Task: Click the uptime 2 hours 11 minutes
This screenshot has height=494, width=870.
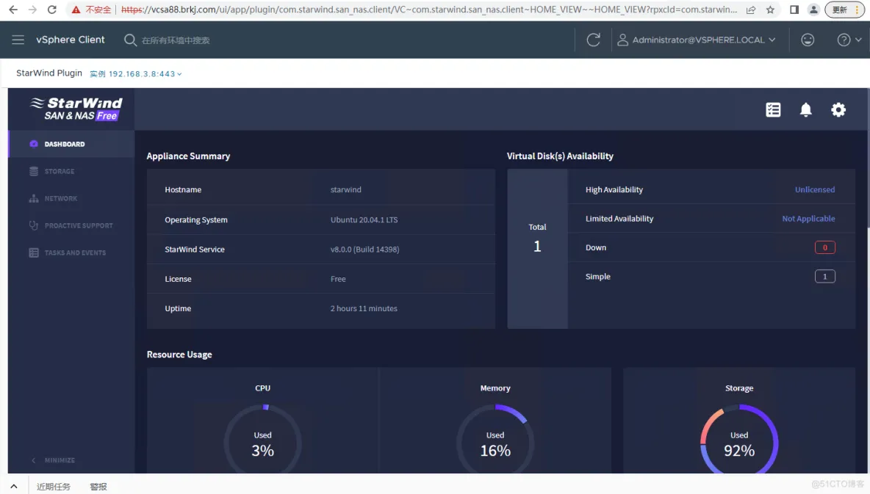Action: click(364, 308)
